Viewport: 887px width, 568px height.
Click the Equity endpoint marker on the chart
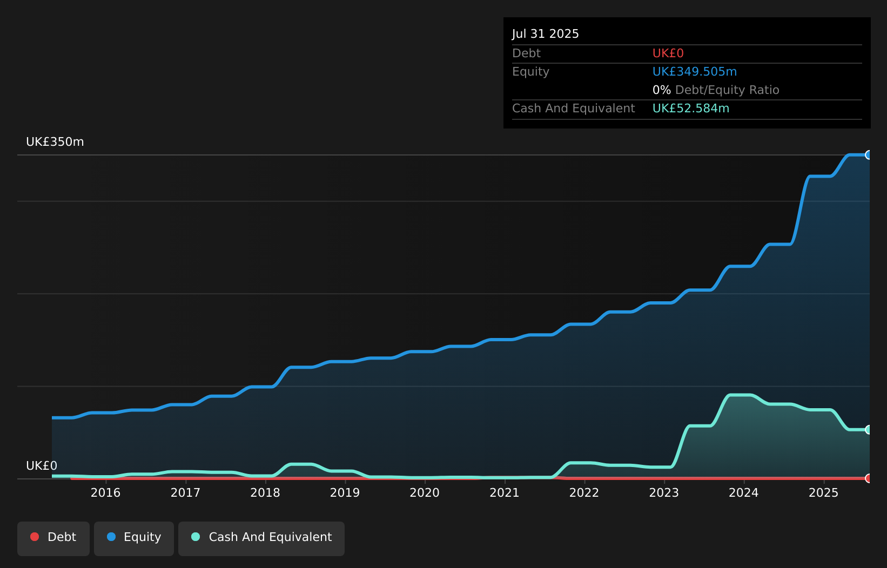(x=869, y=155)
